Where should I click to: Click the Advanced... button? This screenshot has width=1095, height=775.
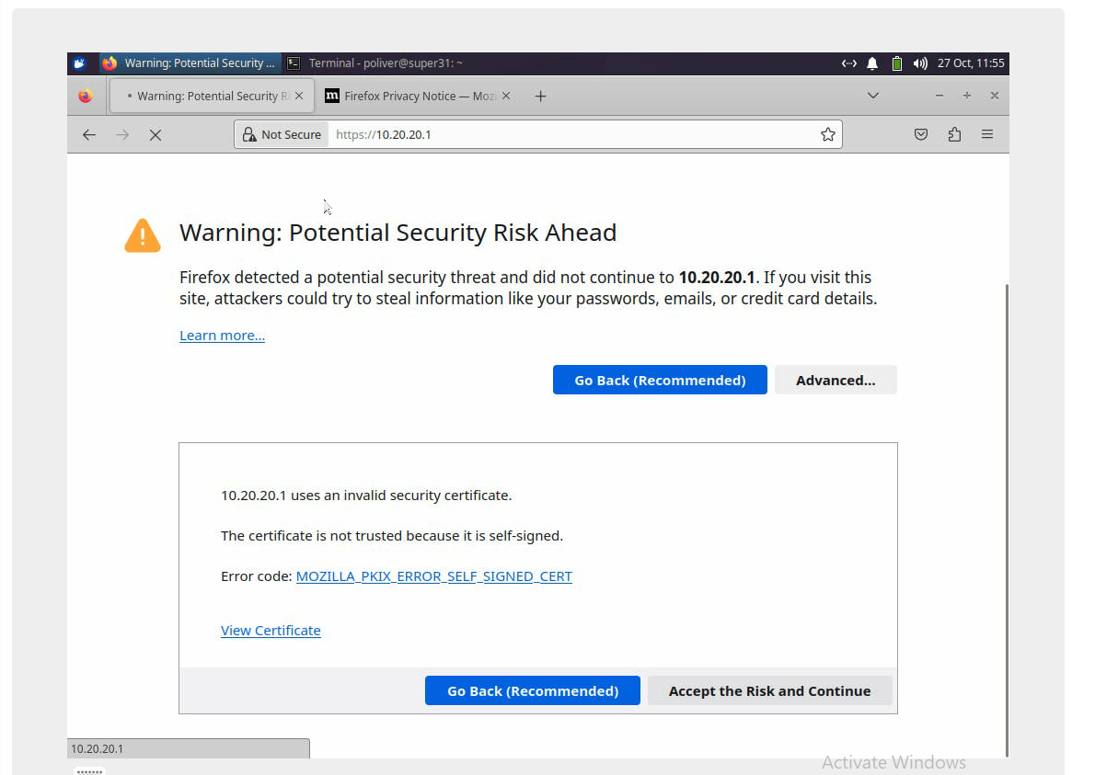pos(835,380)
